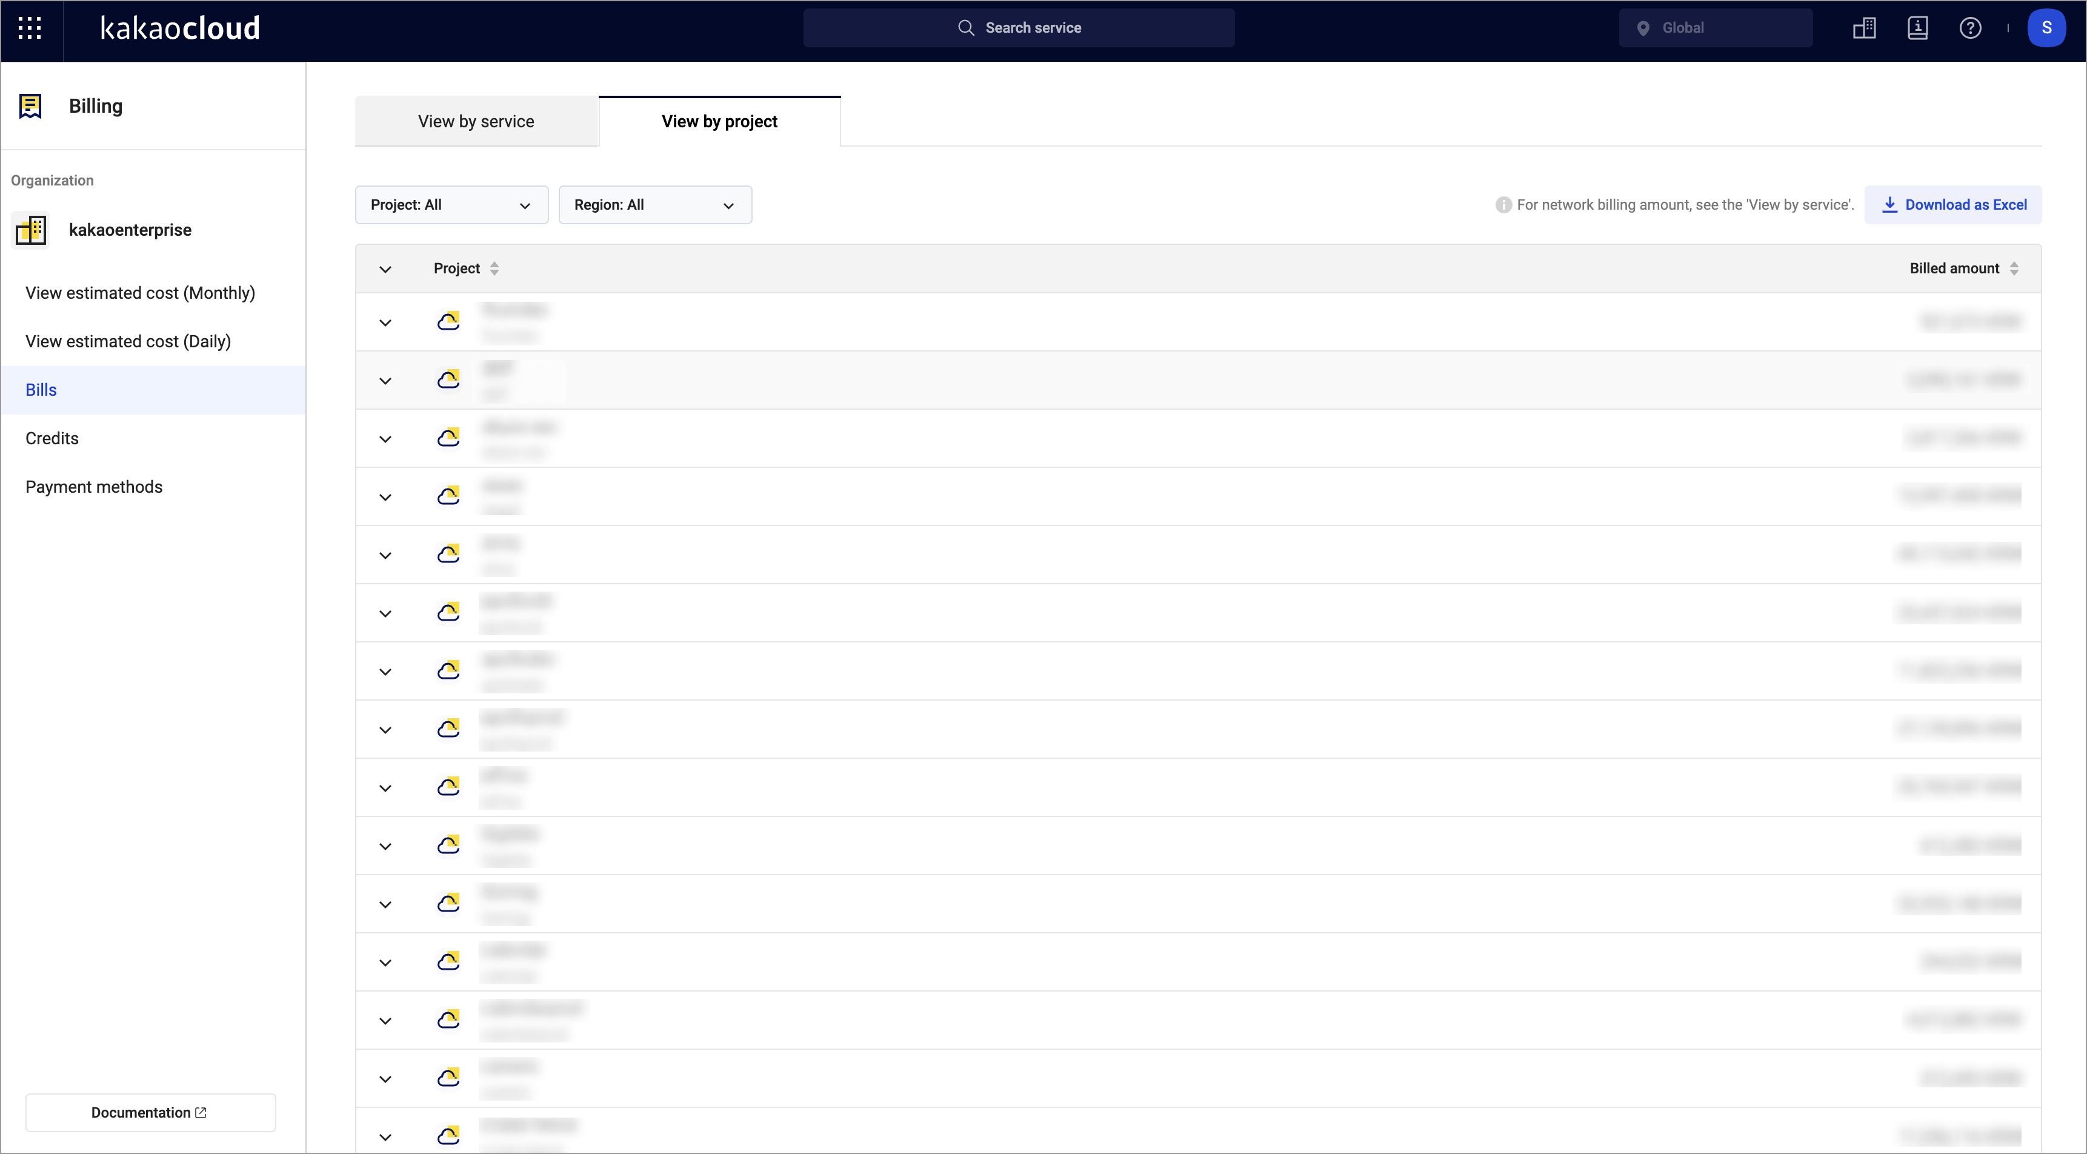Collapse the top-level project list chevron
Viewport: 2087px width, 1154px height.
(384, 268)
